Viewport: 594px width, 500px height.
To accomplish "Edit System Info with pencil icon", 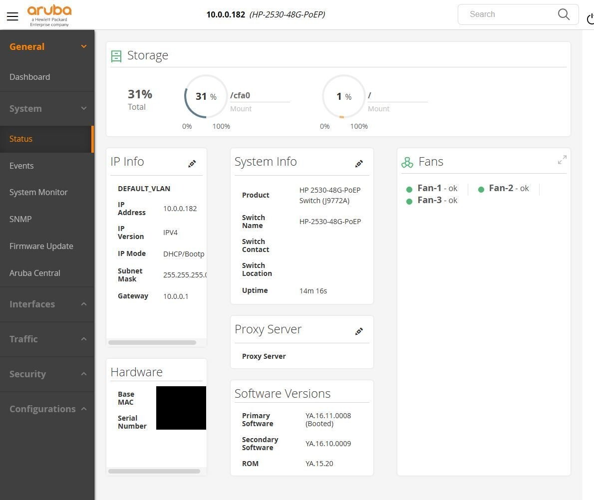I will [359, 163].
